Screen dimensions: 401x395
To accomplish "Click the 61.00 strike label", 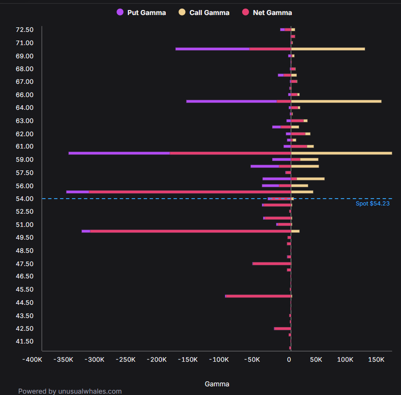I will tap(25, 146).
